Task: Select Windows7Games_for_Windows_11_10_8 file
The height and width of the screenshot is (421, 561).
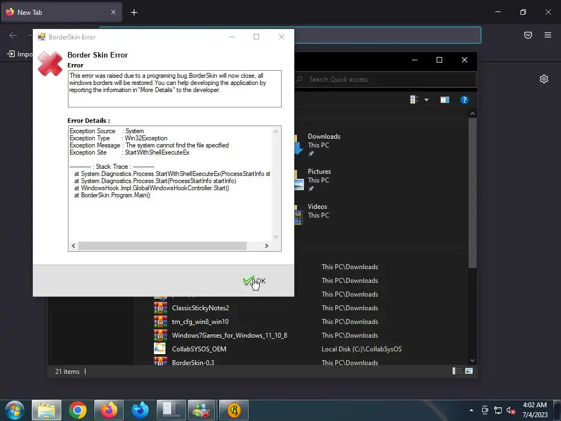Action: coord(230,335)
